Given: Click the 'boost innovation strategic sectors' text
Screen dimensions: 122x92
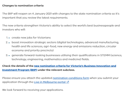Looking at the screenshot, I should click(x=34, y=42).
